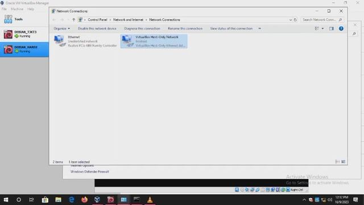This screenshot has height=205, width=364.
Task: Open the Action Center notifications
Action: [x=355, y=200]
